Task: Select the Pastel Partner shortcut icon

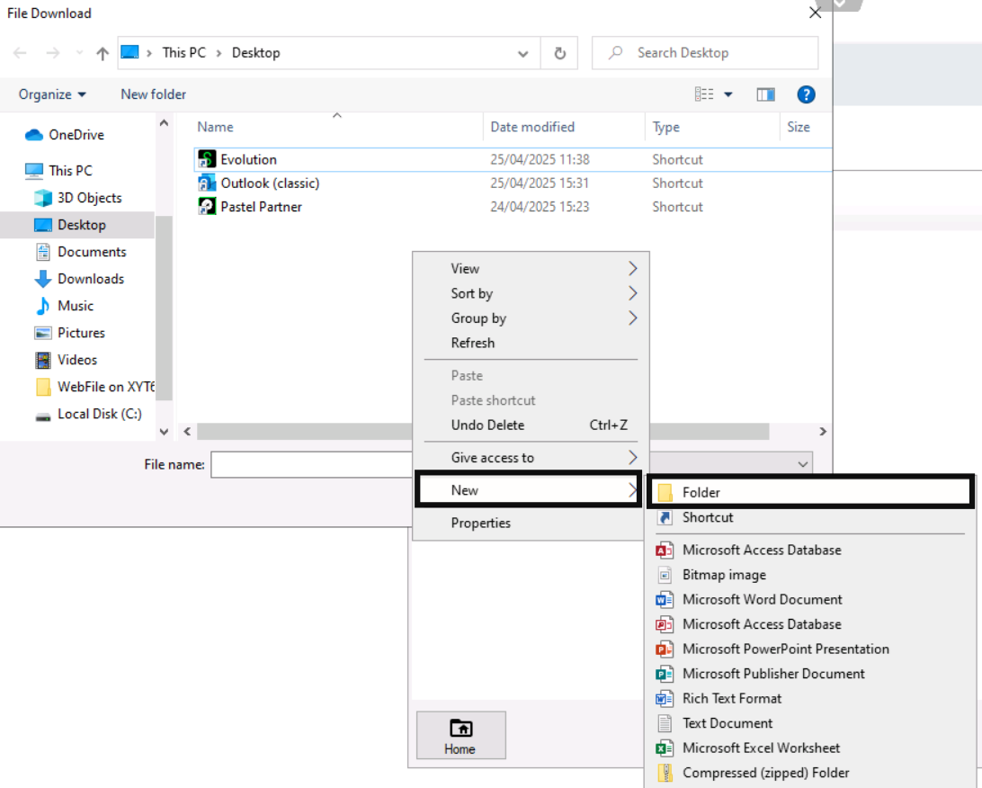Action: click(207, 207)
